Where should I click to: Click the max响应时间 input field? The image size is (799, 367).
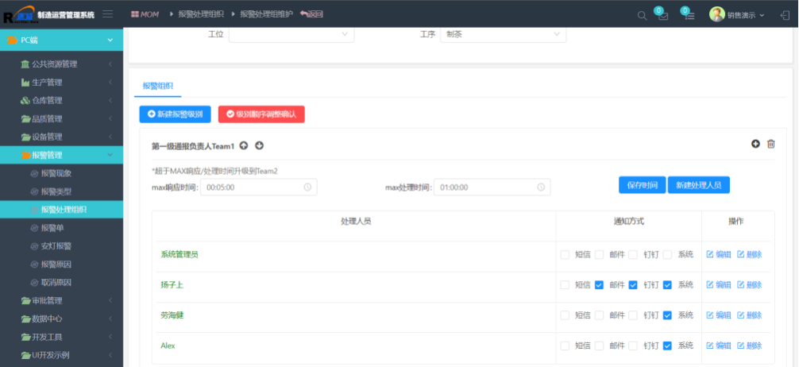click(259, 187)
